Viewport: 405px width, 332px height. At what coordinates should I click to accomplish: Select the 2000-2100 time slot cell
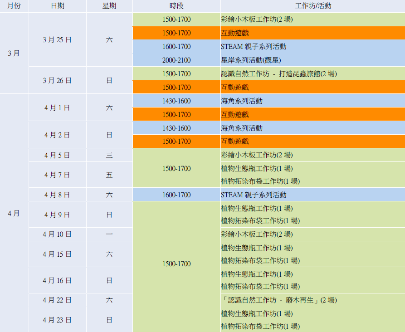pos(176,60)
